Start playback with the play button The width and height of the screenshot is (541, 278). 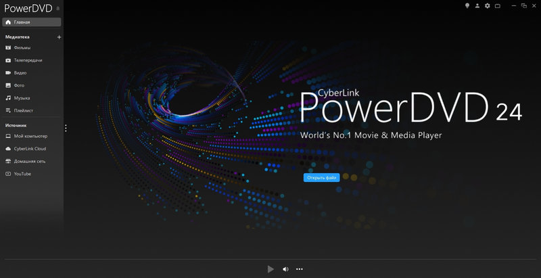click(271, 269)
